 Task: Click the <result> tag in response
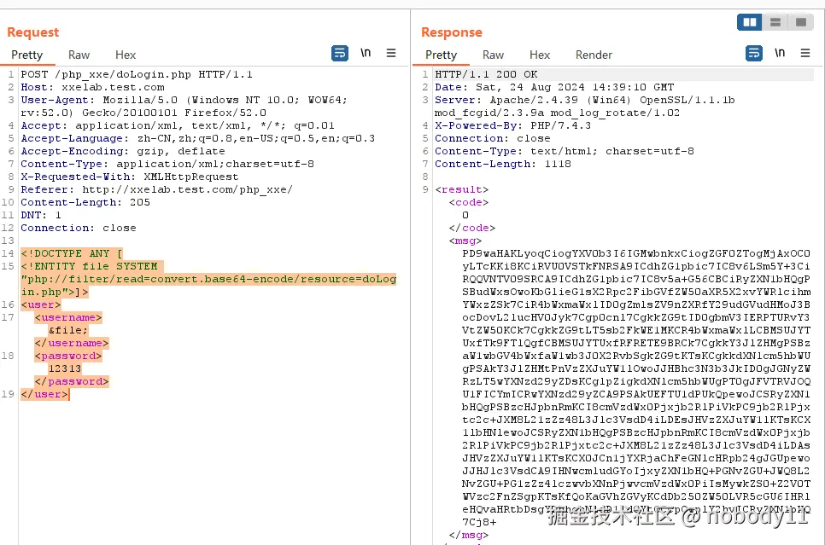461,189
